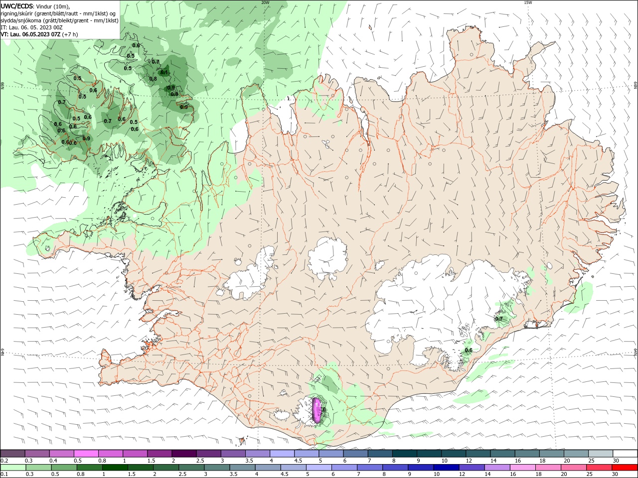The height and width of the screenshot is (478, 638).
Task: Click the UWC/ECDS title text
Action: pos(17,6)
